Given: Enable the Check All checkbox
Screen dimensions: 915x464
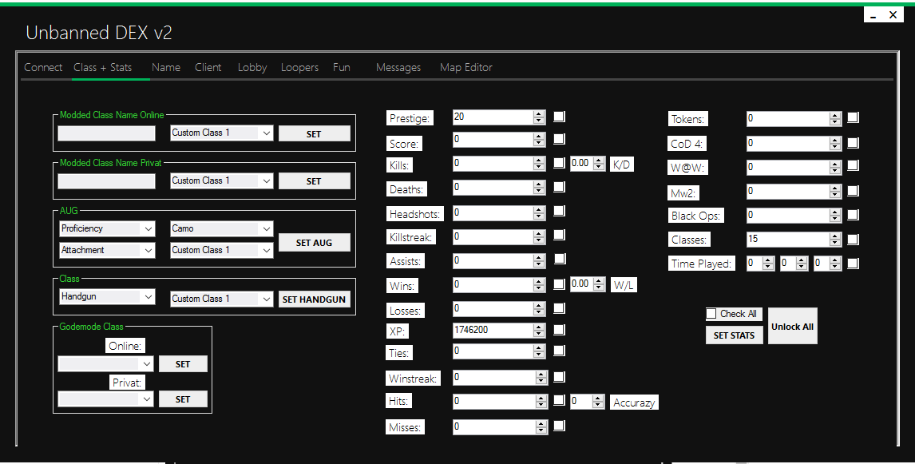Looking at the screenshot, I should [x=711, y=314].
